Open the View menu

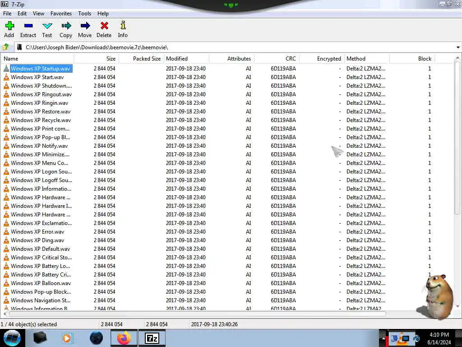[x=39, y=14]
